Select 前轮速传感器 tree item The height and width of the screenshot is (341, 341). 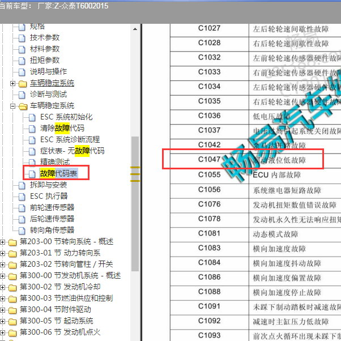tap(52, 208)
